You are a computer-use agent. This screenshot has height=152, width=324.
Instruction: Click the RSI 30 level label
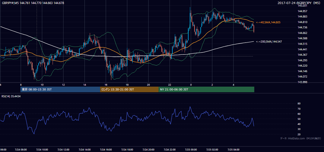[299, 129]
